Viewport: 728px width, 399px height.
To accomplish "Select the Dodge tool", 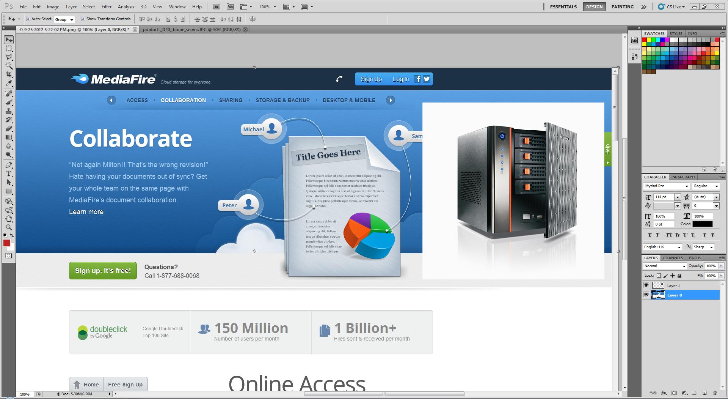I will point(9,155).
